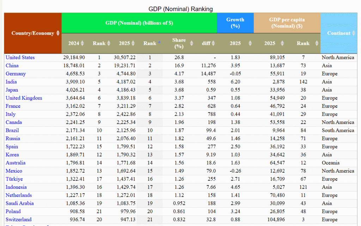361x226 pixels.
Task: Select Germany's growth value -0.05
Action: [235, 74]
